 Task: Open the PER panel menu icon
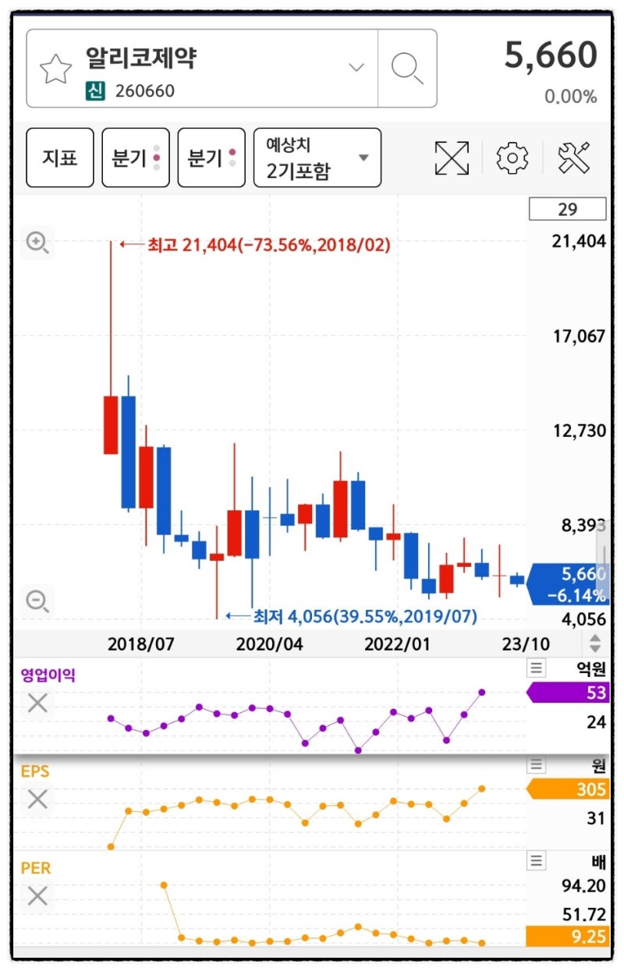point(536,861)
